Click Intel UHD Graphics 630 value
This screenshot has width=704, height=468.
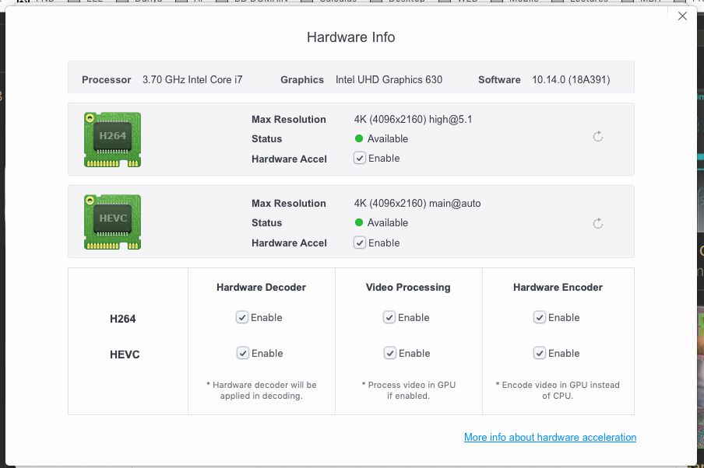pos(389,80)
